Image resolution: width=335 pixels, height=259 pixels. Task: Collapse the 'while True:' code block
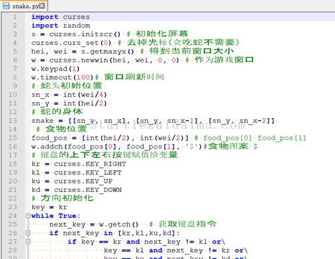tap(28, 215)
